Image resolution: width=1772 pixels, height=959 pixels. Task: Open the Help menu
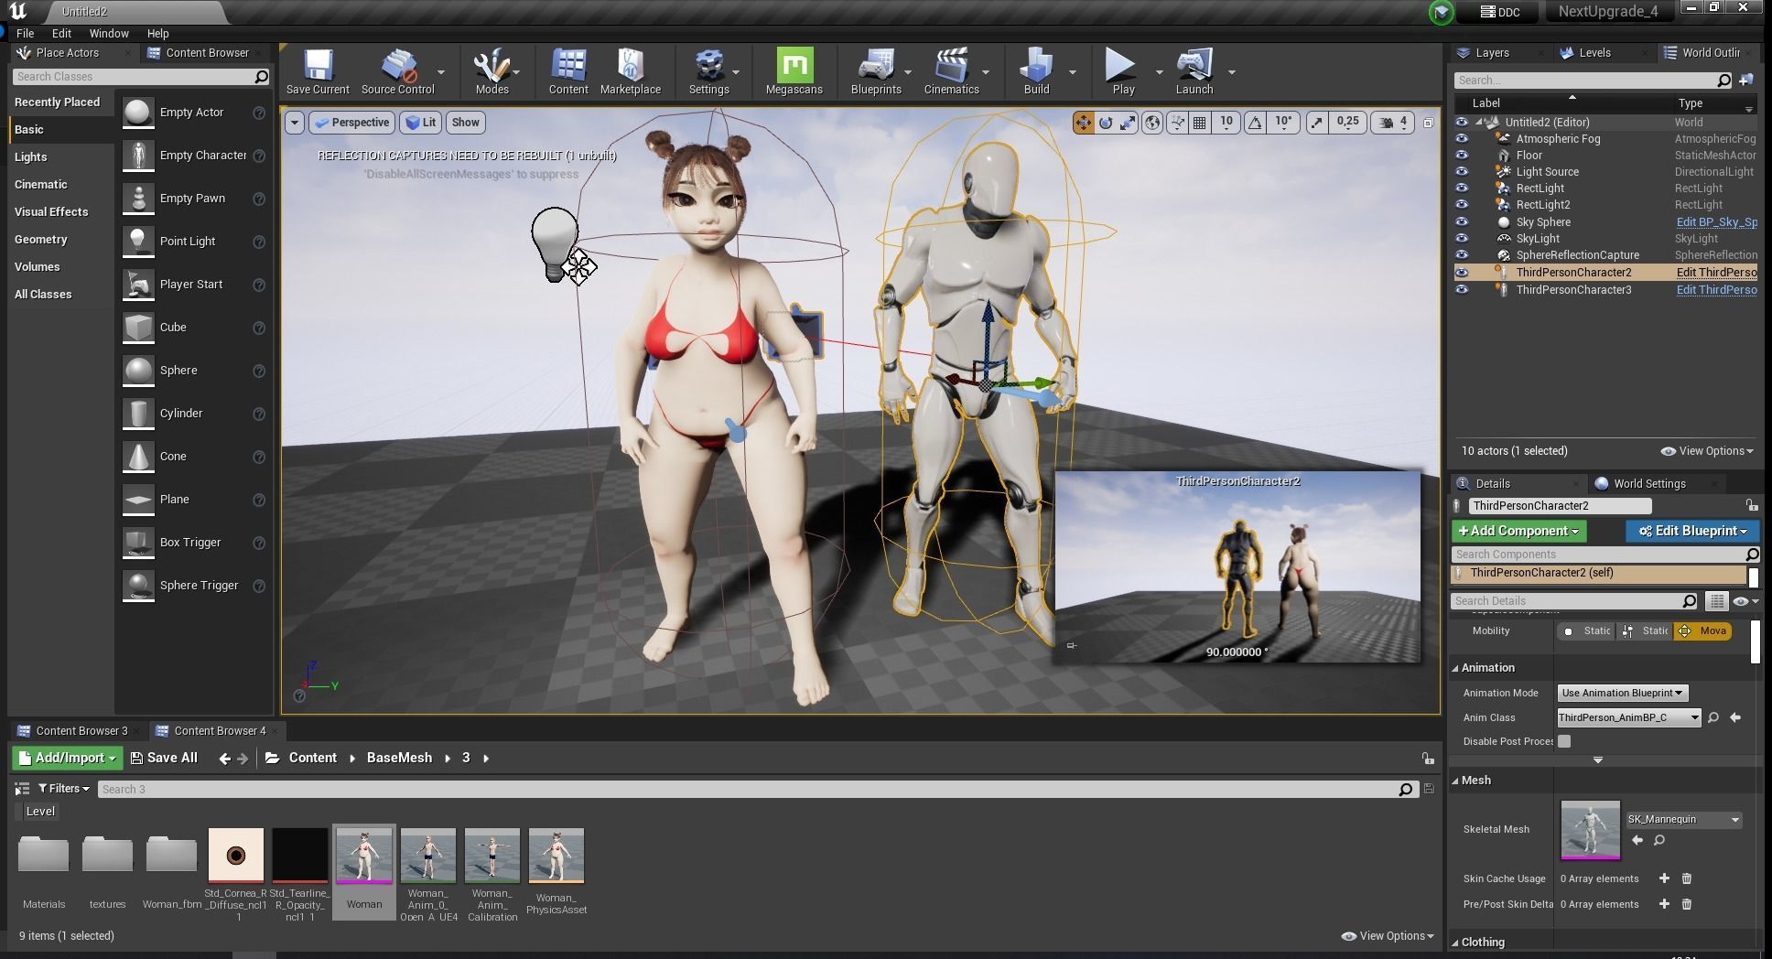(158, 33)
